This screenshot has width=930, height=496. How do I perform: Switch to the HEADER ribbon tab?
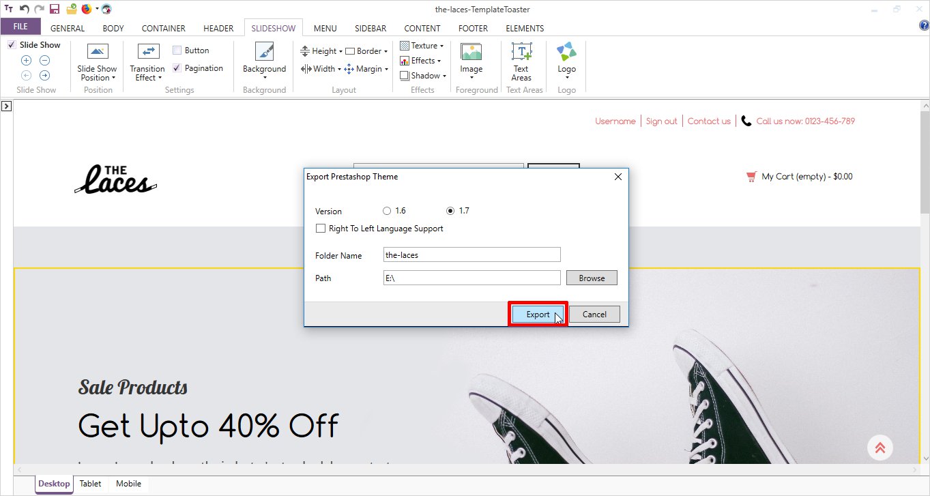pyautogui.click(x=218, y=29)
